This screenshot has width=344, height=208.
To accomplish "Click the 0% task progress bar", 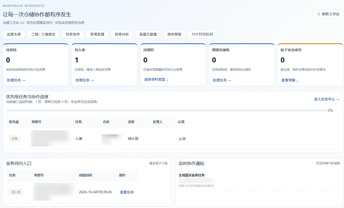I will tap(166, 110).
